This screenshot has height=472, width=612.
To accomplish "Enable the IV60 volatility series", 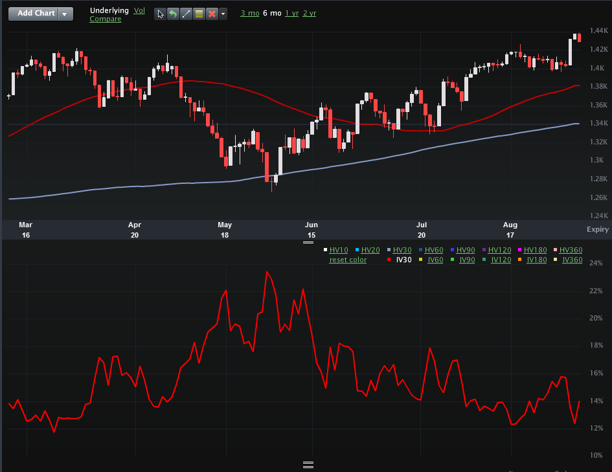I will coord(435,260).
